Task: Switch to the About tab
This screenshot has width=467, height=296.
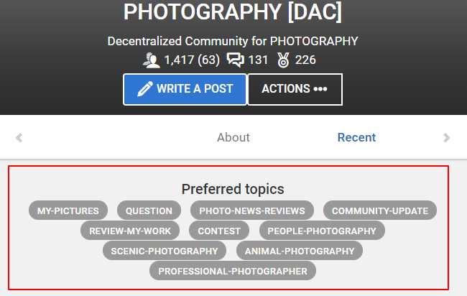Action: coord(233,137)
